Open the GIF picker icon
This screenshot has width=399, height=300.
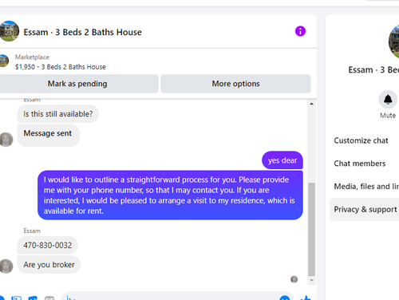[49, 298]
